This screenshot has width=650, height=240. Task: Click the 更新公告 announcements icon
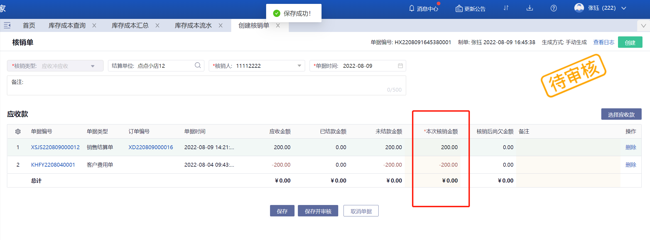(459, 9)
